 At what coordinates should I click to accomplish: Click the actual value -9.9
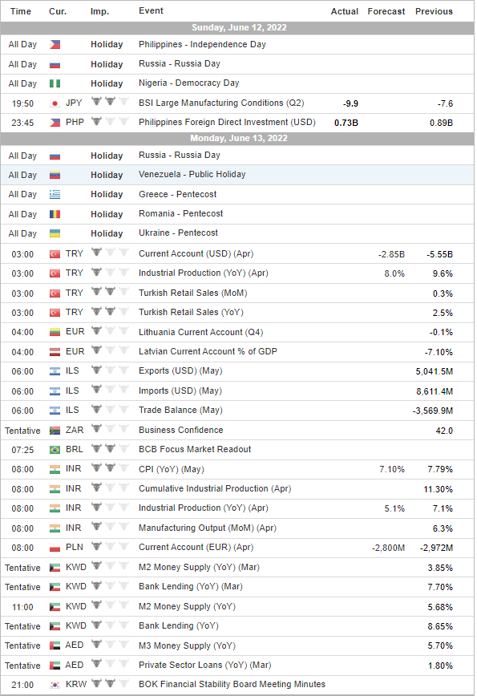pos(350,104)
